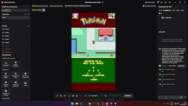Screen dimensions: 188x106
Task: Click the third square icon in control bar
Action: (64, 96)
